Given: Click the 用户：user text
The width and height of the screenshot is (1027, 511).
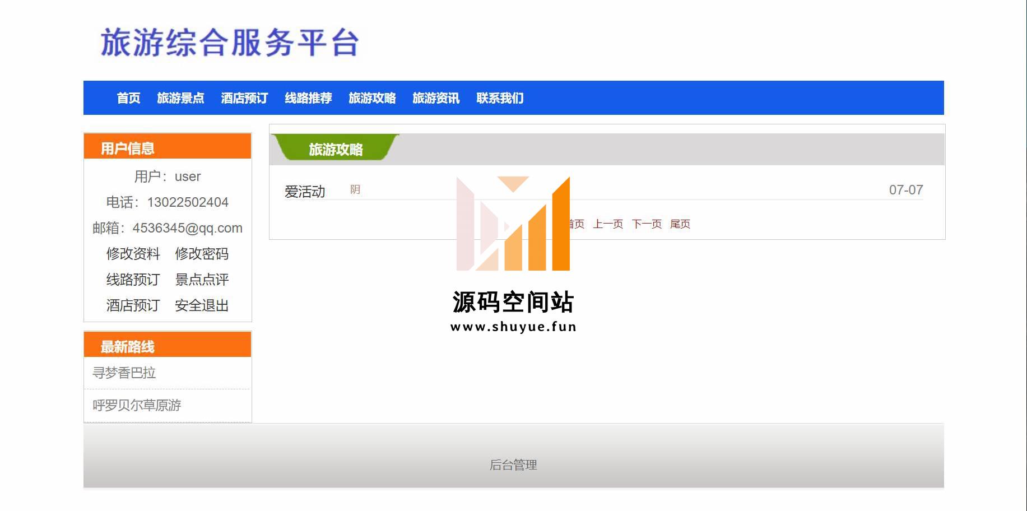Looking at the screenshot, I should (168, 176).
